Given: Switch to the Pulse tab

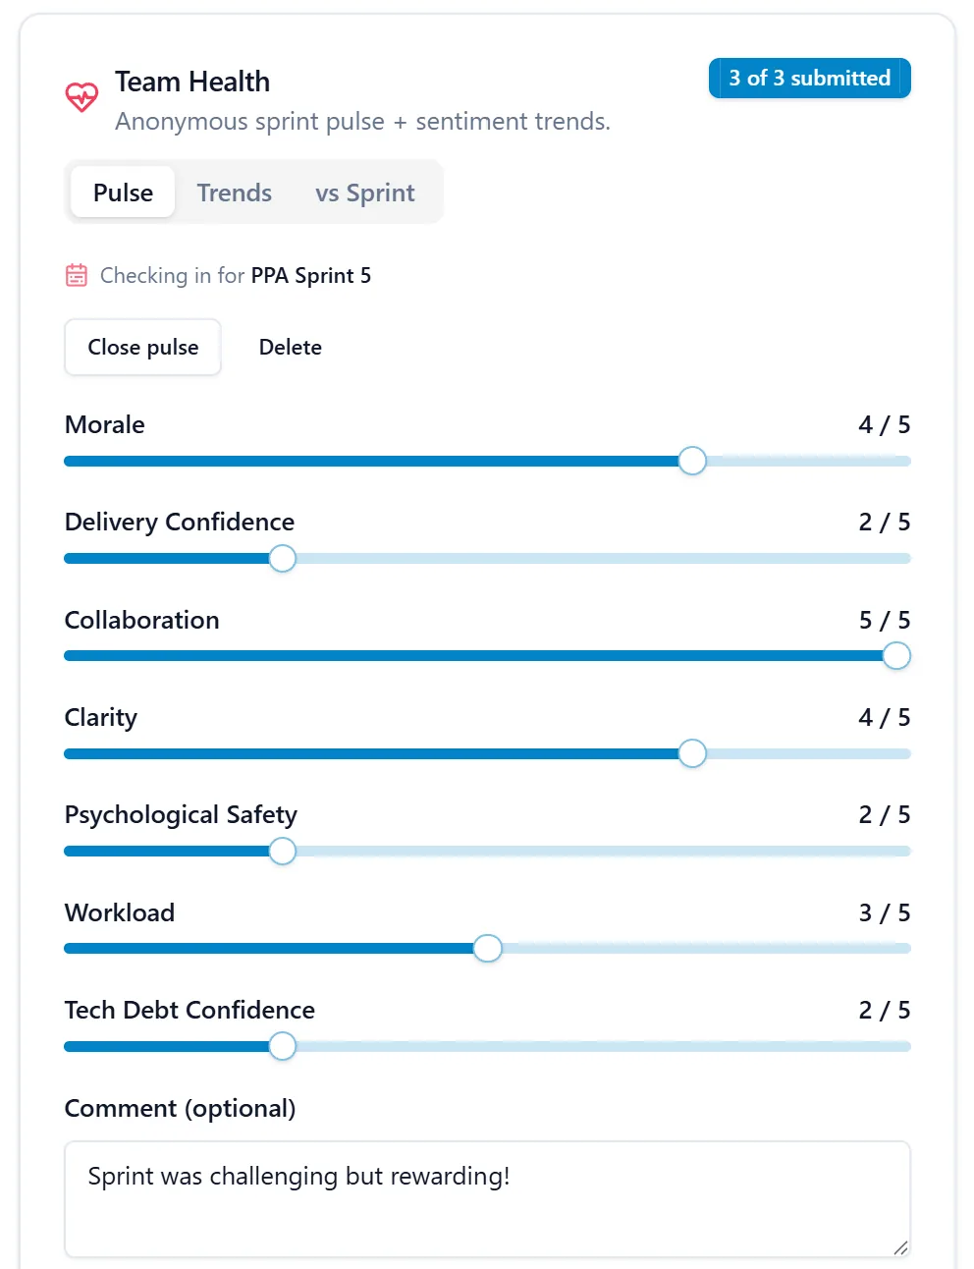Looking at the screenshot, I should coord(123,193).
